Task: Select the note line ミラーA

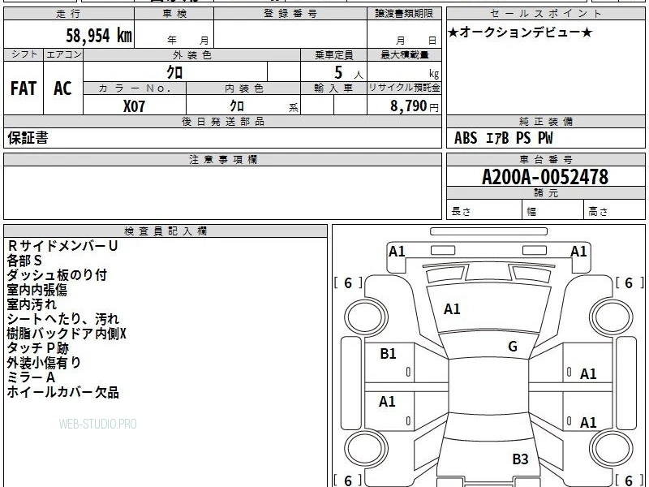Action: (x=31, y=377)
